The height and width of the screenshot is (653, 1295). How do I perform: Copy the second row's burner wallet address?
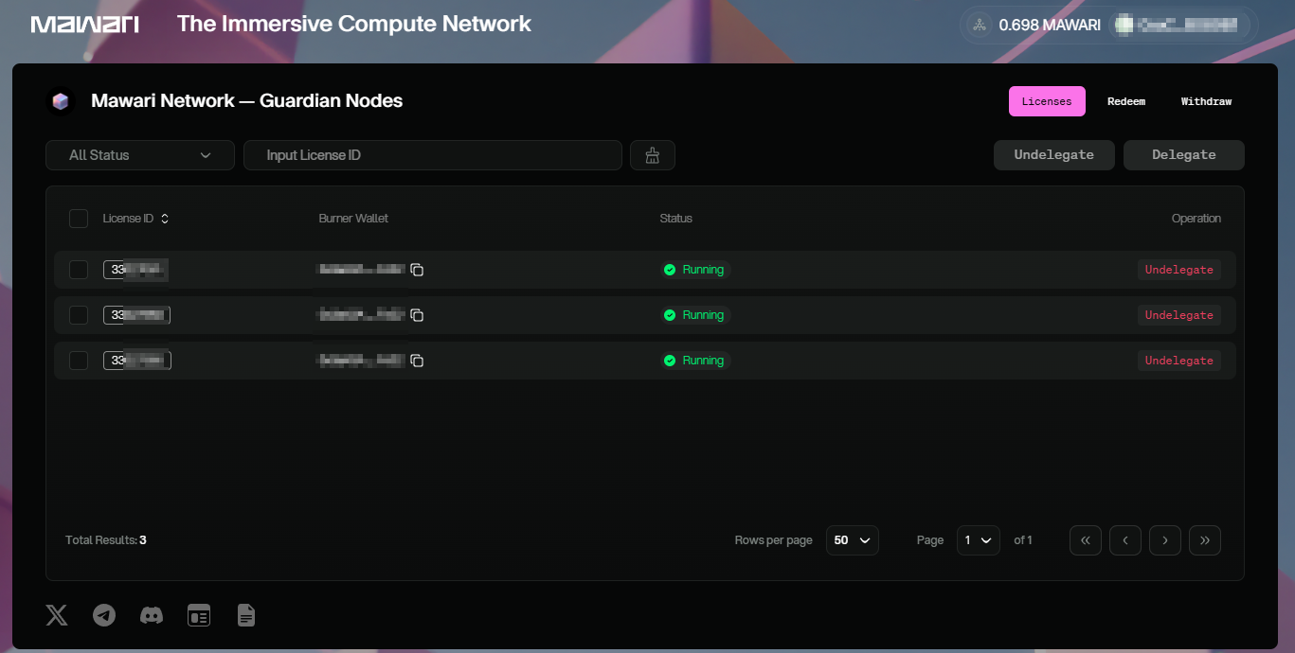[417, 315]
